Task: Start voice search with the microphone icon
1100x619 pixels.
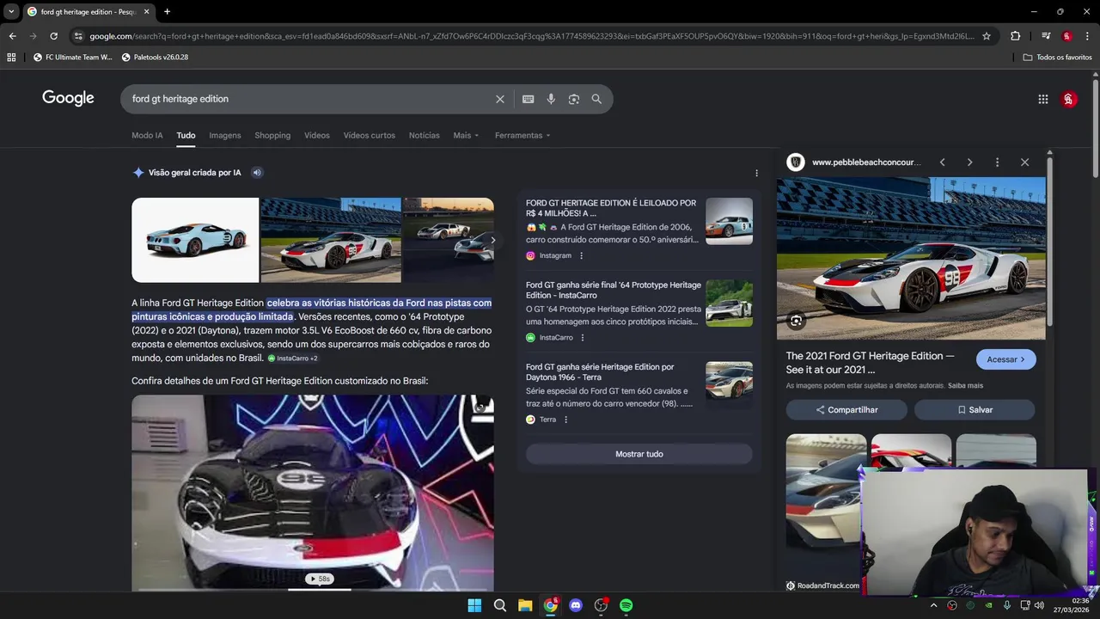Action: 551,99
